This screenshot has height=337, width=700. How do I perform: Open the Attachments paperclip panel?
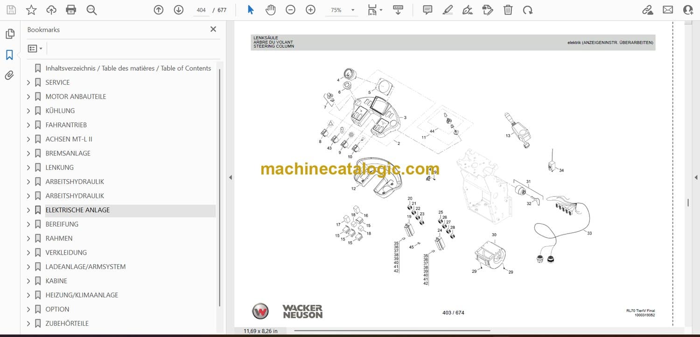click(x=9, y=75)
